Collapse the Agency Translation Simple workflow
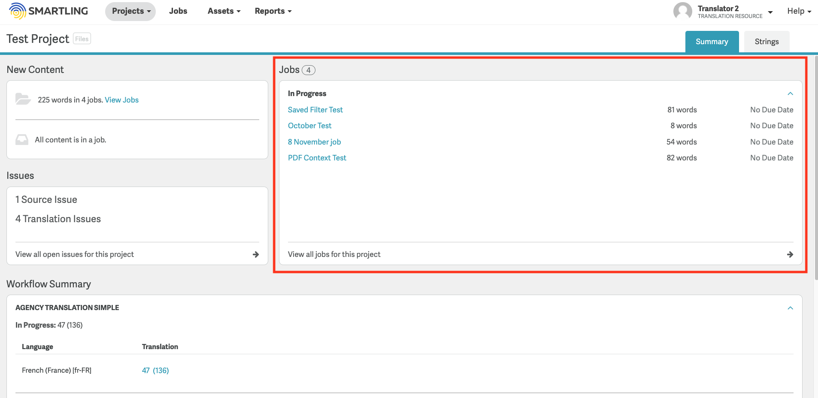This screenshot has width=818, height=398. [x=790, y=308]
